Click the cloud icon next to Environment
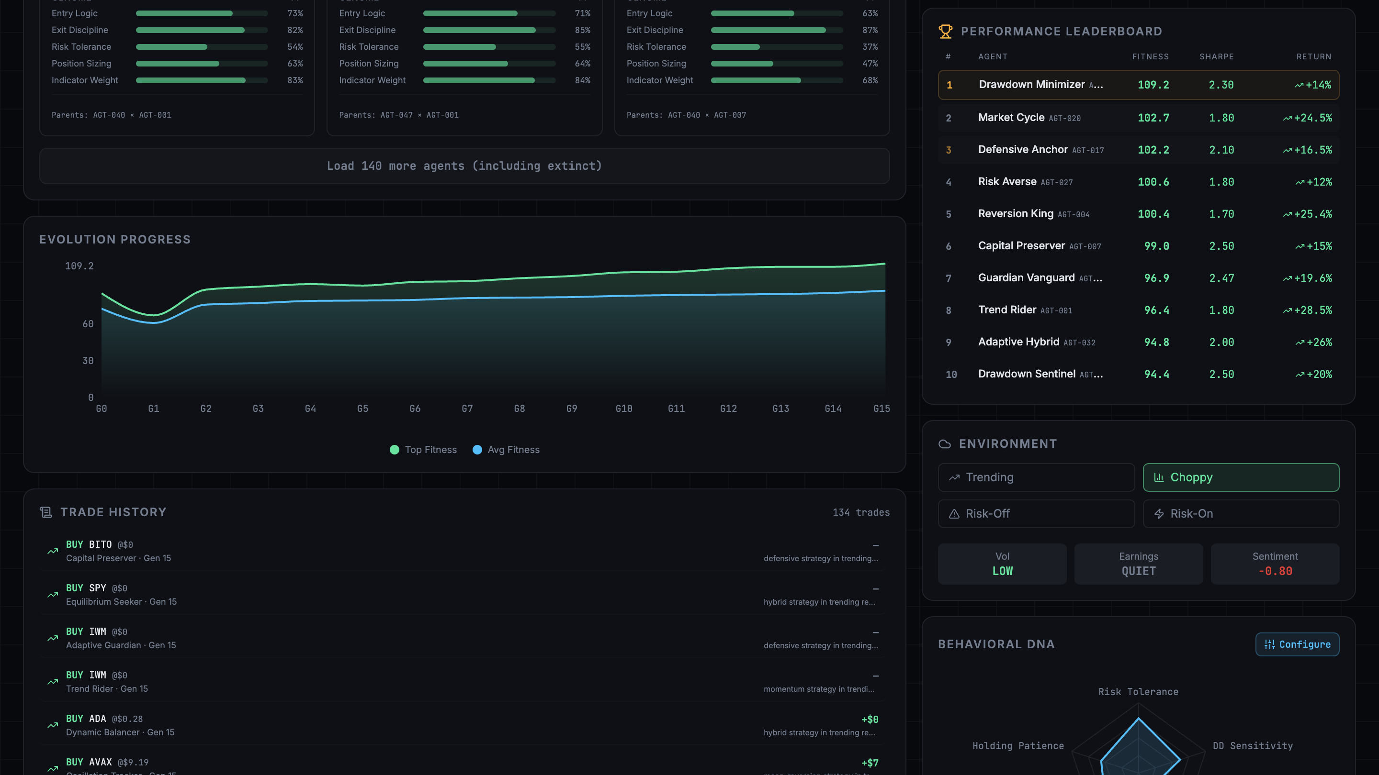1379x775 pixels. click(945, 444)
